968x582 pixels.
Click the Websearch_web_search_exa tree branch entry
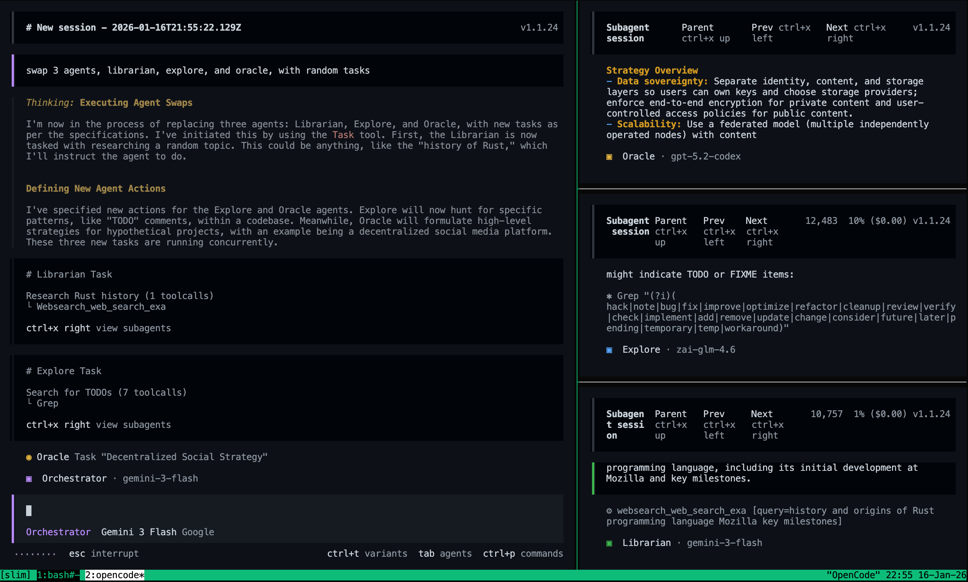click(x=101, y=307)
